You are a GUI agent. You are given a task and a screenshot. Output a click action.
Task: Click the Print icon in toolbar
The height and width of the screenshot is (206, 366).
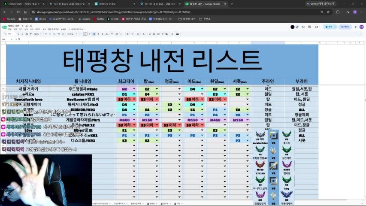(x=27, y=34)
